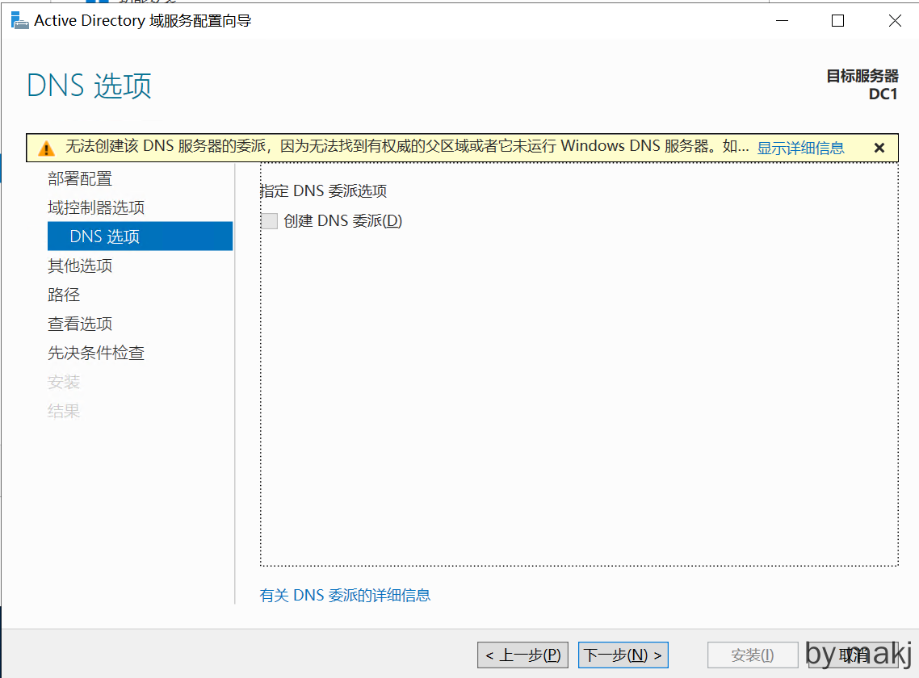Open 显示详细信息 link in warning bar
Image resolution: width=919 pixels, height=678 pixels.
point(800,148)
